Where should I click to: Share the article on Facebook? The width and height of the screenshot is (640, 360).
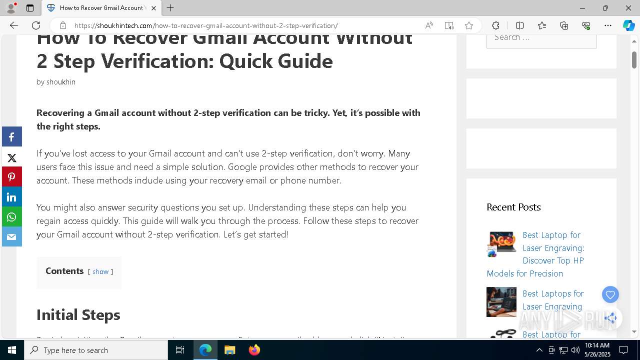click(x=11, y=137)
